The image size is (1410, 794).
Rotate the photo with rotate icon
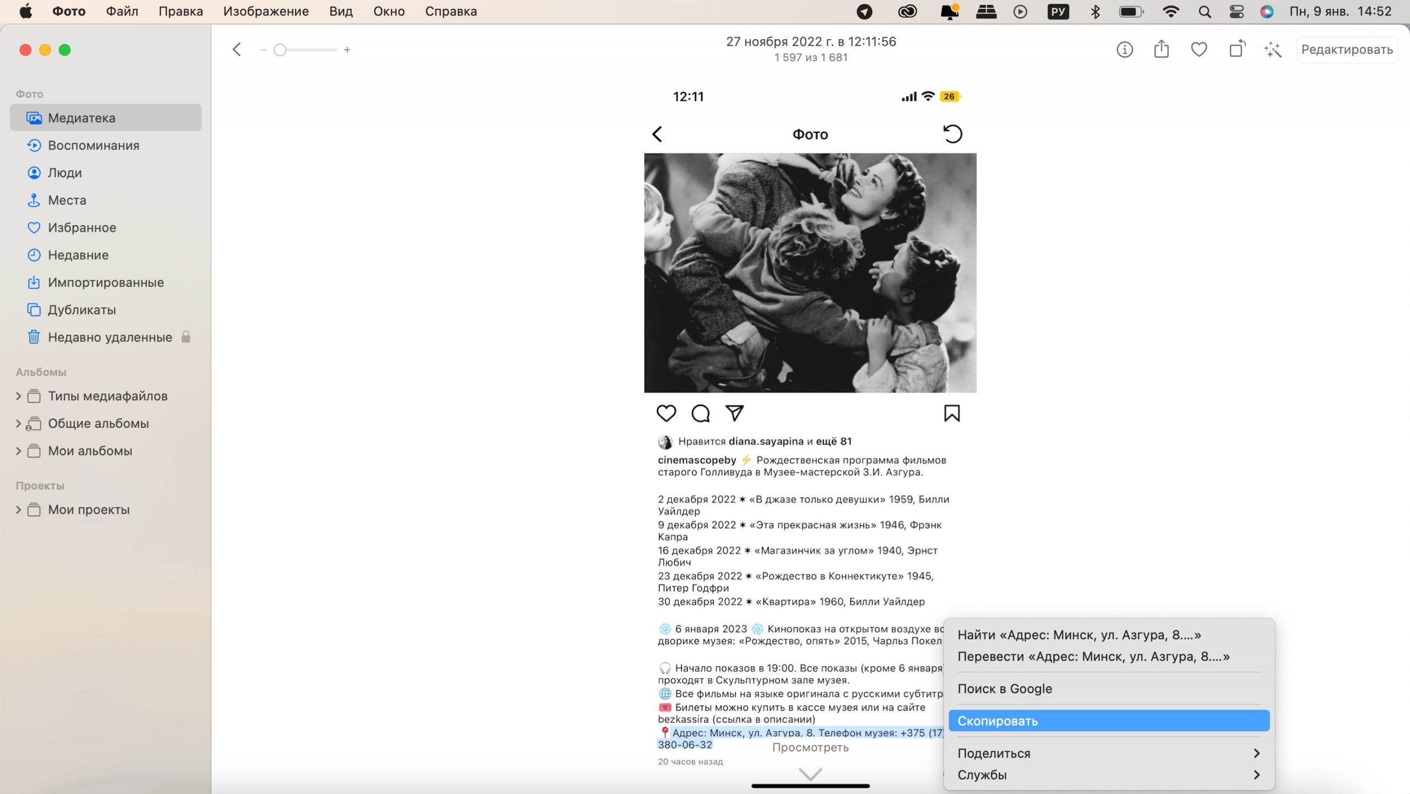point(1237,49)
